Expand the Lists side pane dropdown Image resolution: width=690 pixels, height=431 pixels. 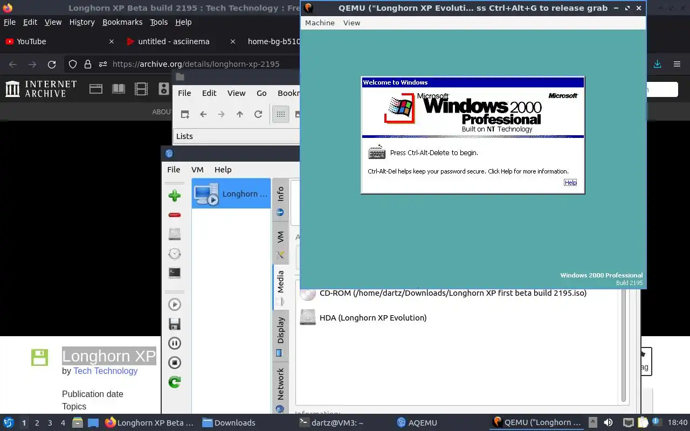coord(236,136)
